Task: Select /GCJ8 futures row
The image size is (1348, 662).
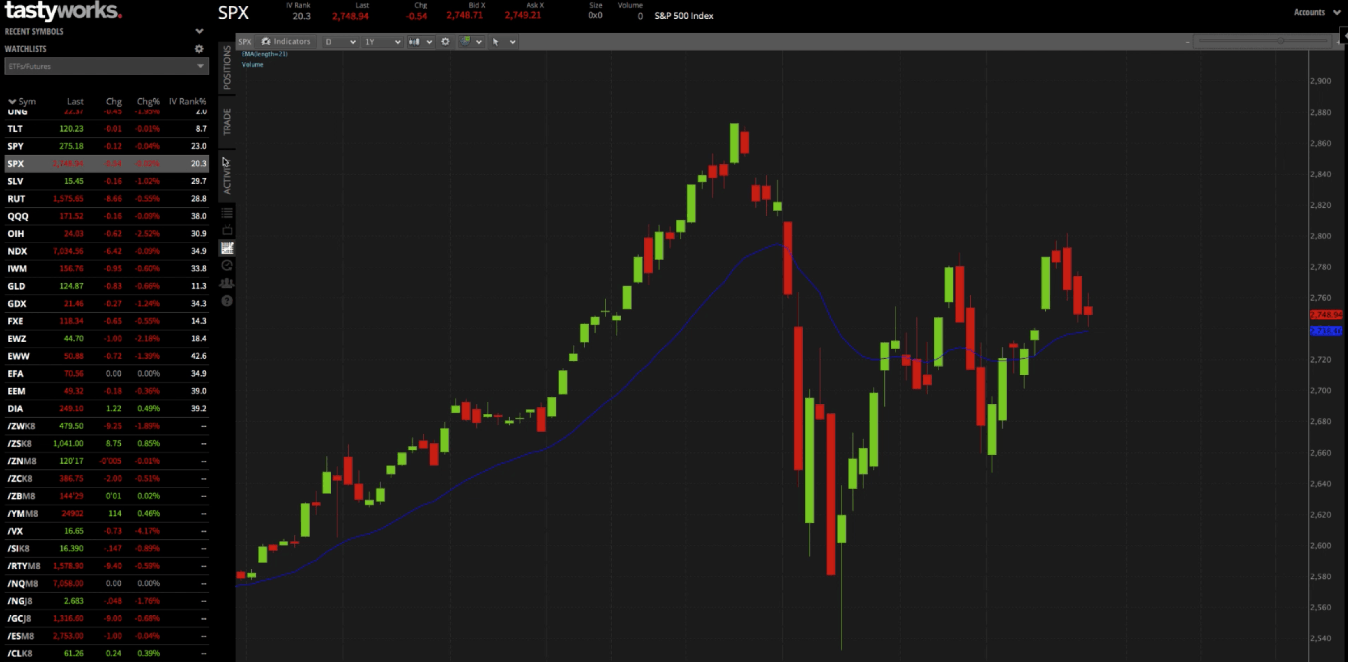Action: click(107, 618)
